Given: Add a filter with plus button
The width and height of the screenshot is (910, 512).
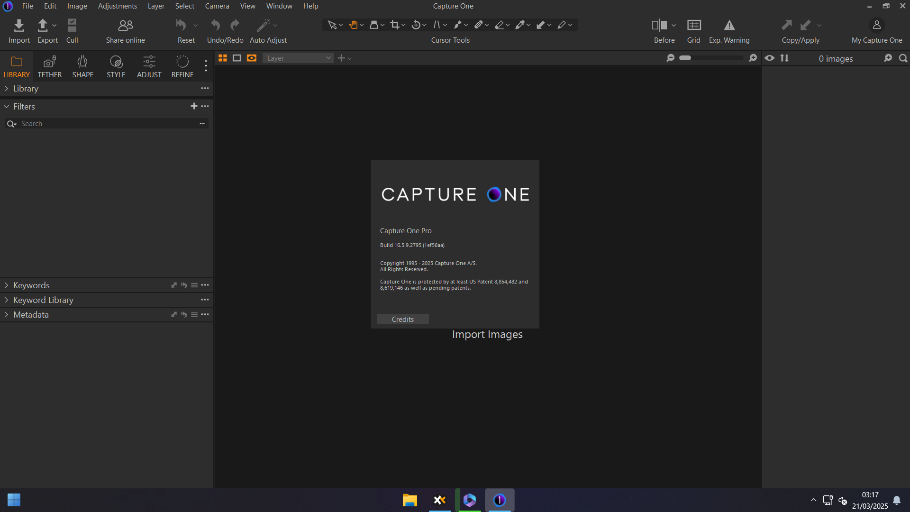Looking at the screenshot, I should [x=194, y=106].
